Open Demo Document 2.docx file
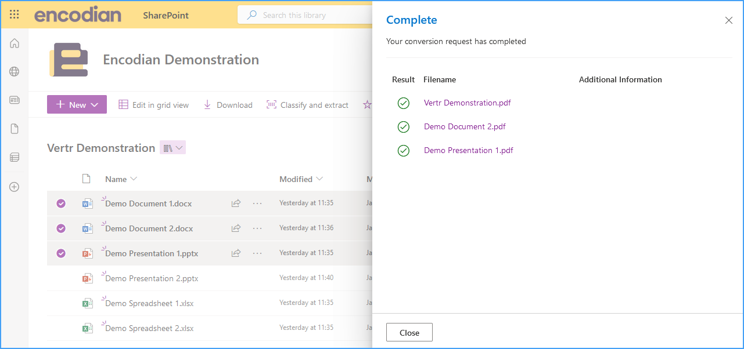 (149, 228)
